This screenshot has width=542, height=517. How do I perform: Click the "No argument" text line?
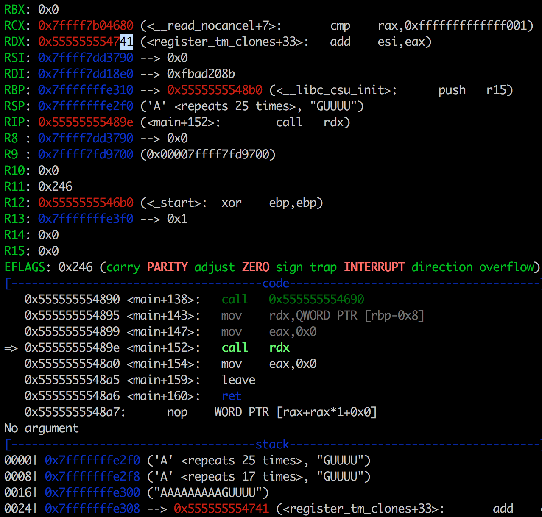click(x=42, y=428)
